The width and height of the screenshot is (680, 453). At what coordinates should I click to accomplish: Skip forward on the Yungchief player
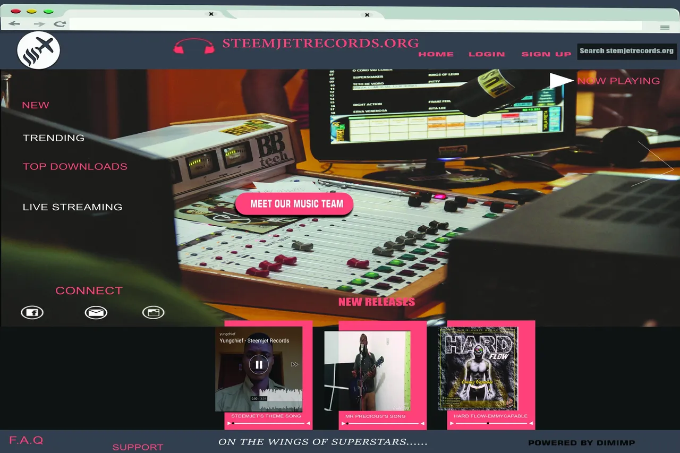tap(294, 364)
